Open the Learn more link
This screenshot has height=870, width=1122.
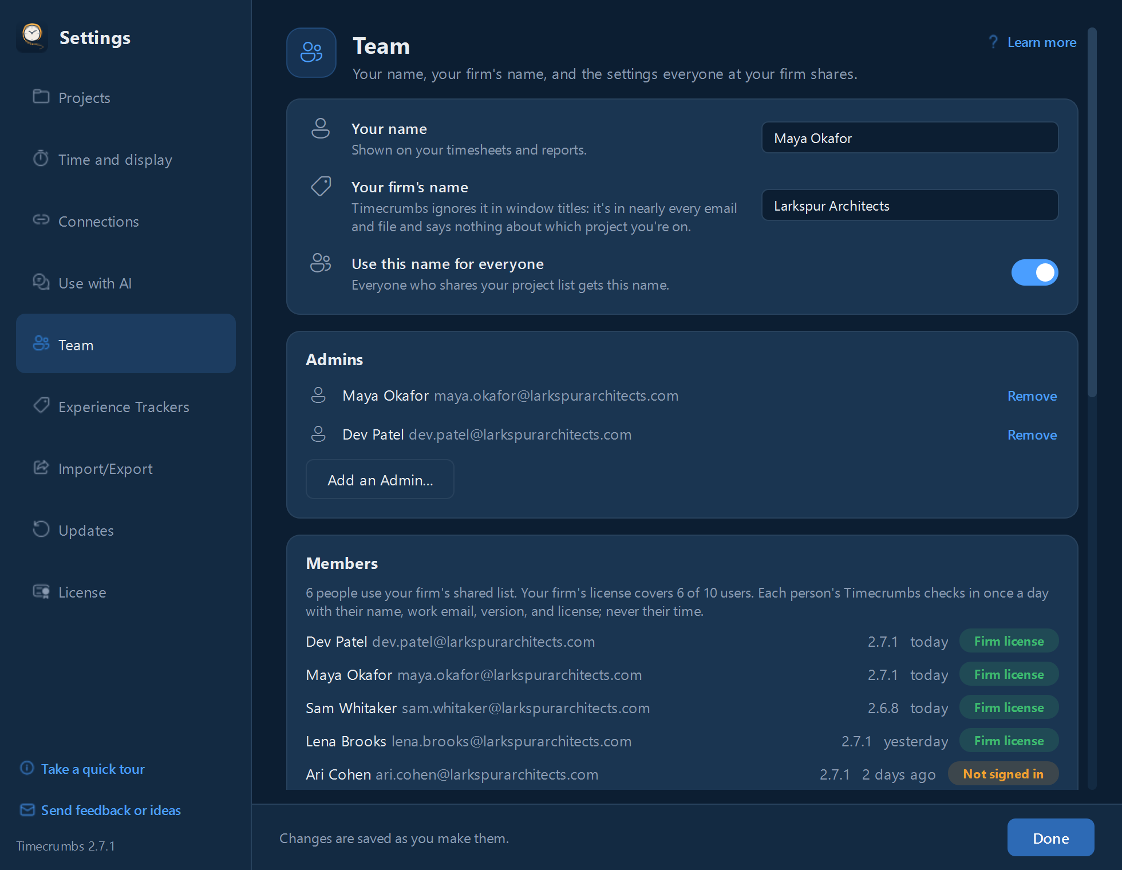(x=1041, y=42)
